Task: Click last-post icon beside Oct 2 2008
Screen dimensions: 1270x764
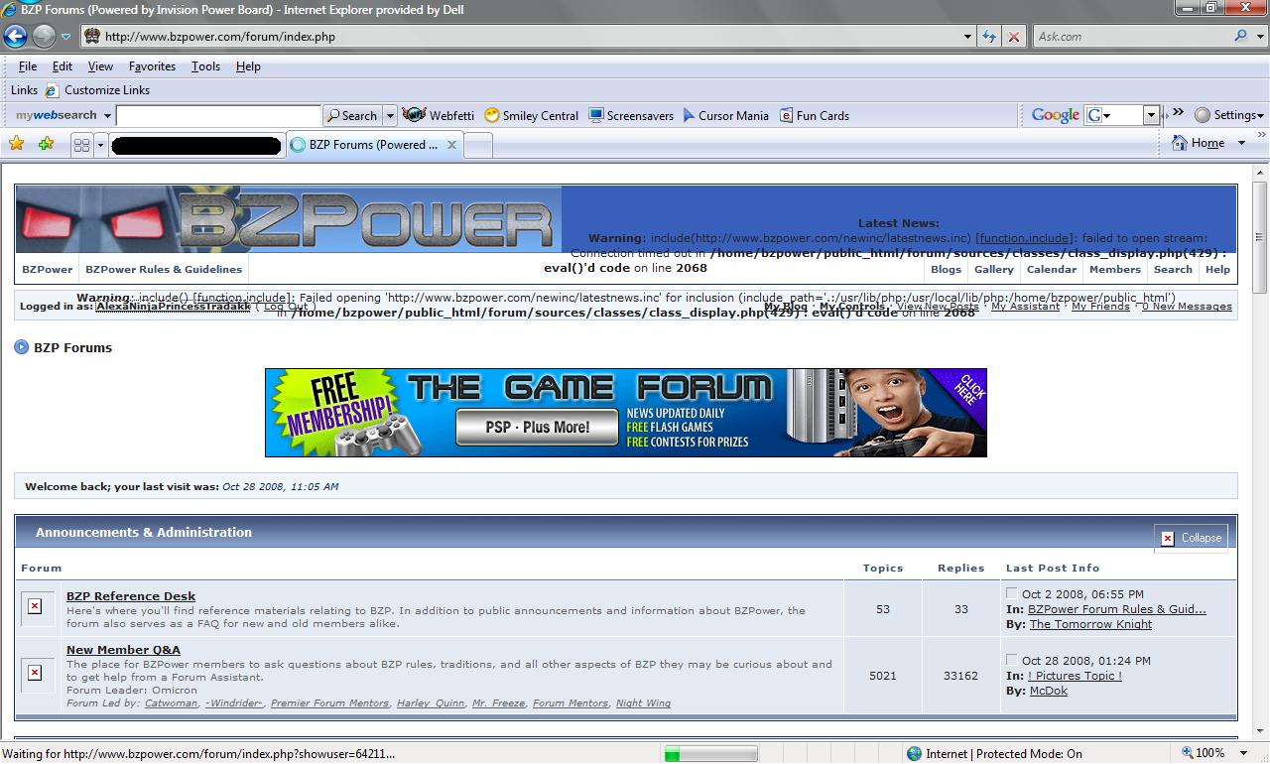Action: [x=1012, y=593]
